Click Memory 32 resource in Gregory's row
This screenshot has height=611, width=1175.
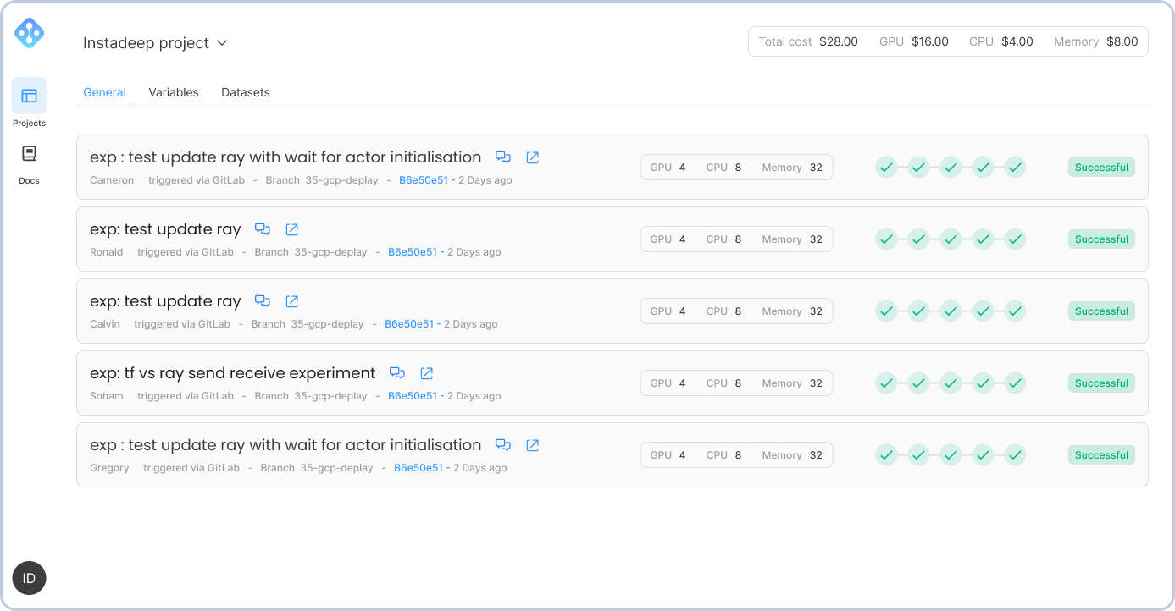pyautogui.click(x=792, y=455)
